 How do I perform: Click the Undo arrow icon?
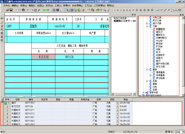28,10
